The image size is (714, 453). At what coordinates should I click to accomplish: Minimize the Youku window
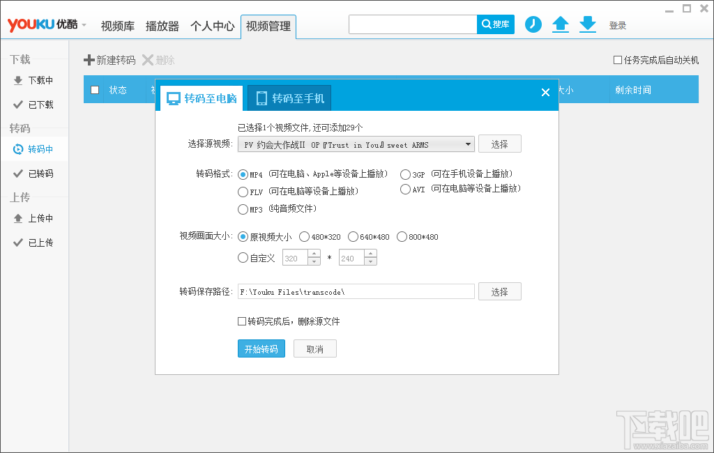coord(669,10)
